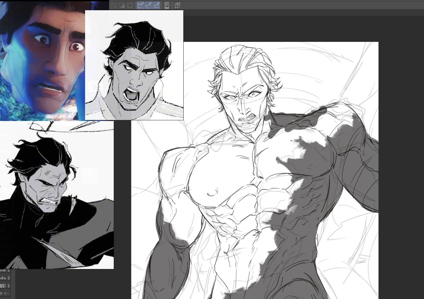Click the Deselect dashed-square icon
Viewport: 424px width, 299px height.
(114, 5)
